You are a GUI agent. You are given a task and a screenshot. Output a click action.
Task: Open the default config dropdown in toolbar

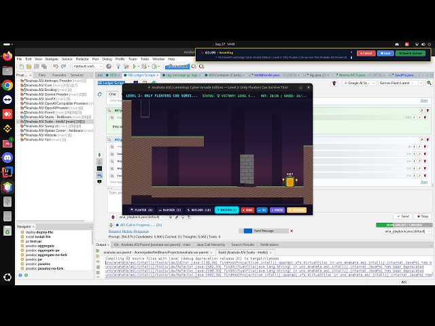tap(88, 67)
